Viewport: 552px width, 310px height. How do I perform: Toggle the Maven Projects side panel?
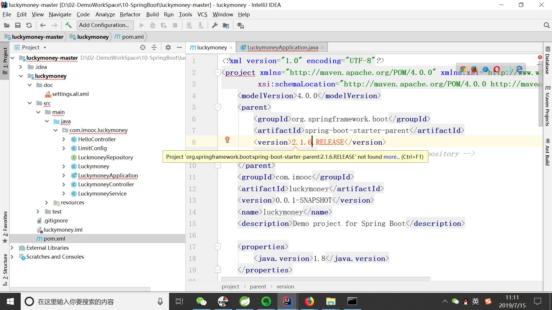547,106
